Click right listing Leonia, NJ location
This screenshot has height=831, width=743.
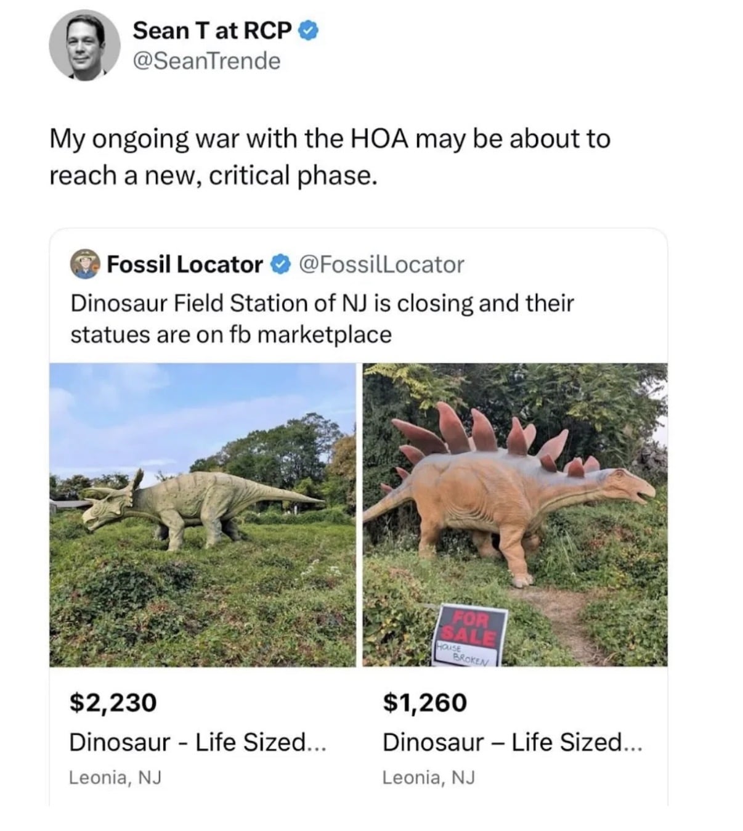tap(429, 777)
